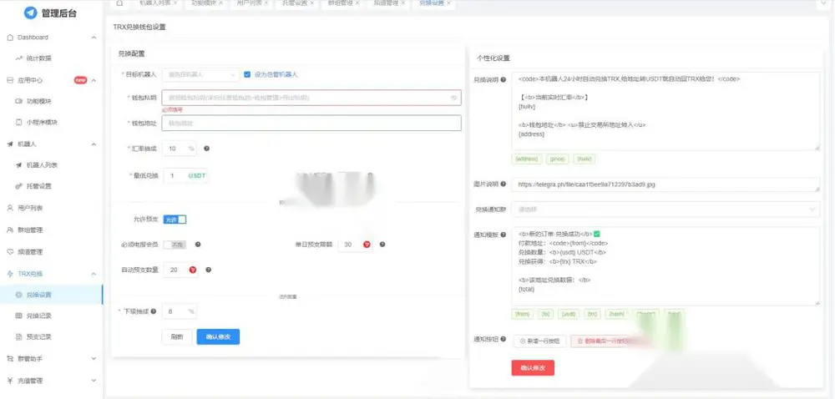Click the help icon next to 下级抽成
Screen dimensions: 835x399
(154, 311)
